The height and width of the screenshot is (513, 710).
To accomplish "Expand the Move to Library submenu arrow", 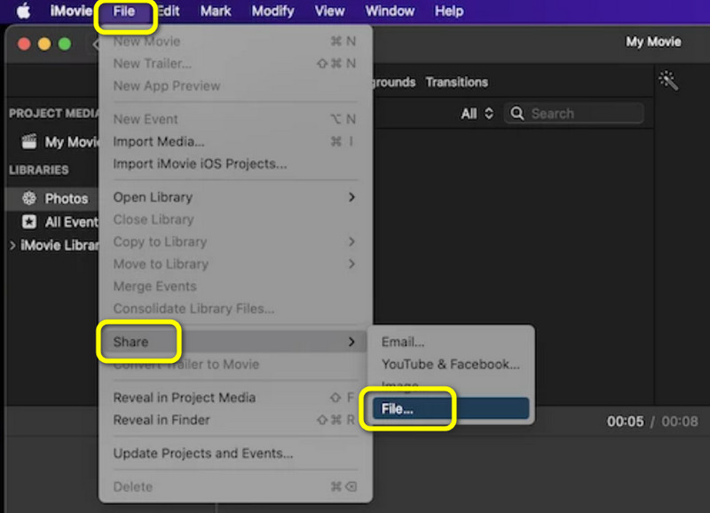I will (351, 264).
